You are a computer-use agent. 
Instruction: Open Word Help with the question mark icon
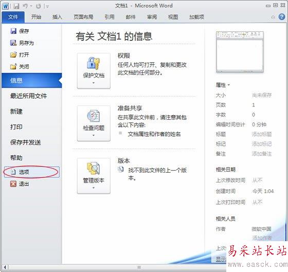[x=282, y=17]
